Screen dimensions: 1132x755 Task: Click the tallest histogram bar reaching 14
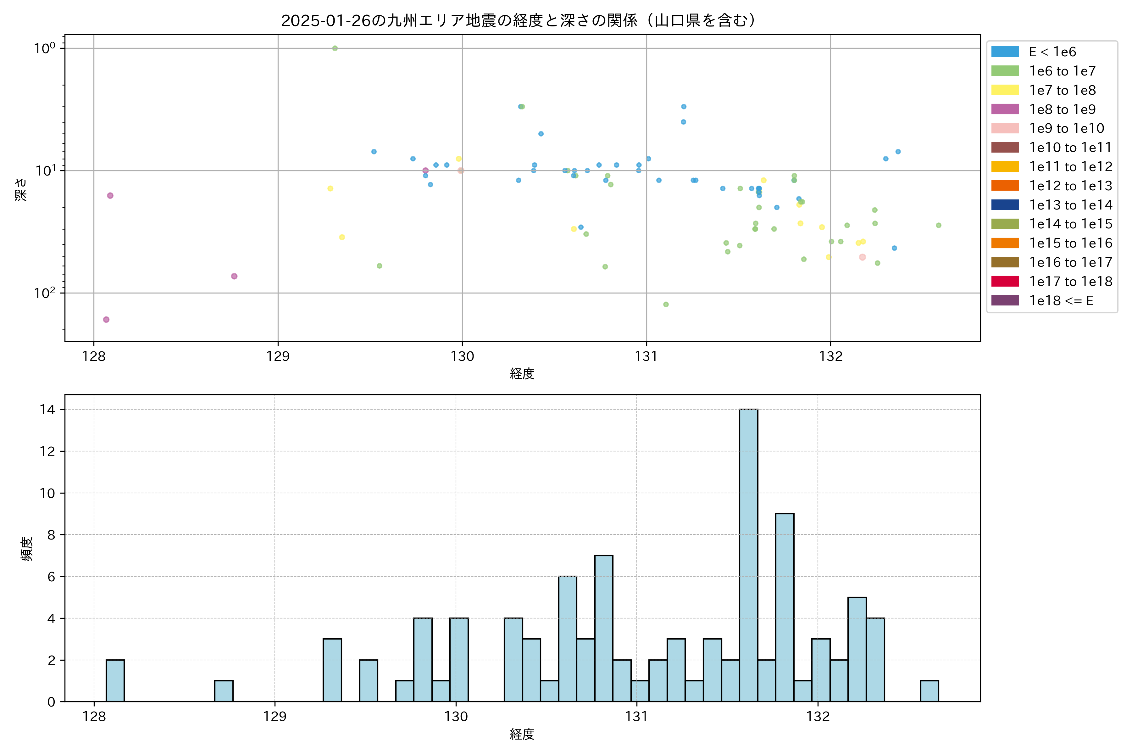(748, 555)
